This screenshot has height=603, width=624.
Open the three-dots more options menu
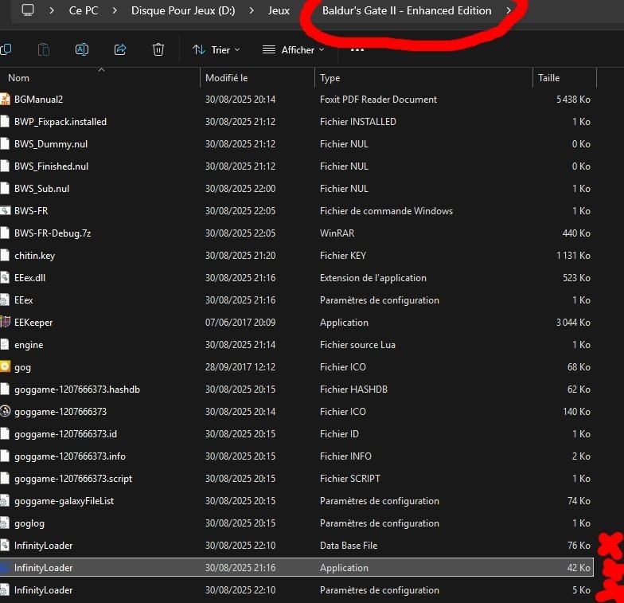pyautogui.click(x=357, y=49)
